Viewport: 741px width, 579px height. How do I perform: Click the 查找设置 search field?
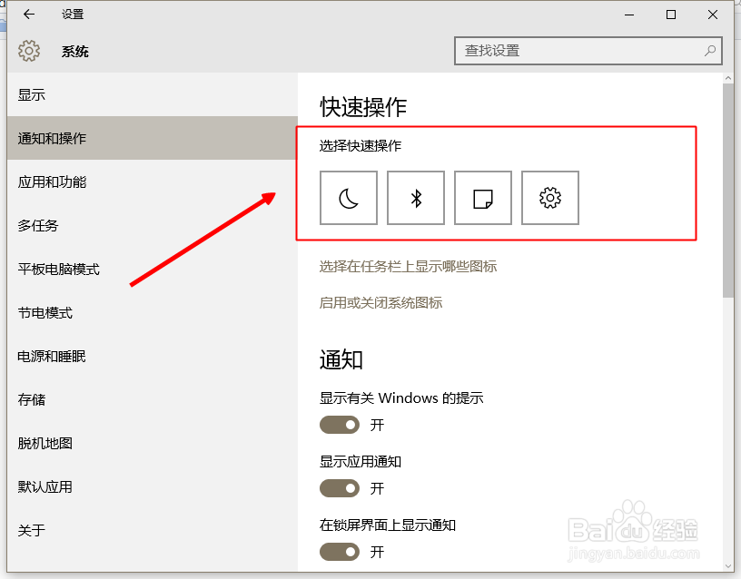point(588,51)
